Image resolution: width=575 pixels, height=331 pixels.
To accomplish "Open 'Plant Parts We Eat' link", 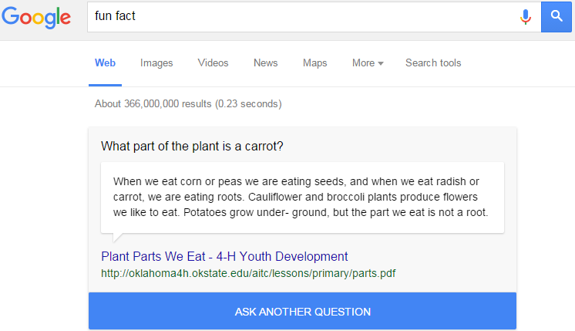I will tap(224, 256).
